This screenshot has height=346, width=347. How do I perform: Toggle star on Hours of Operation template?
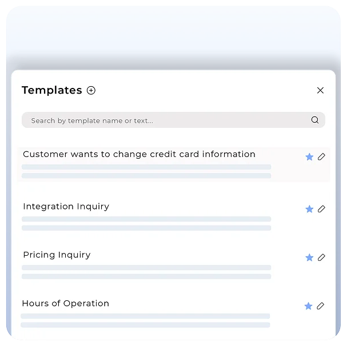pyautogui.click(x=308, y=306)
